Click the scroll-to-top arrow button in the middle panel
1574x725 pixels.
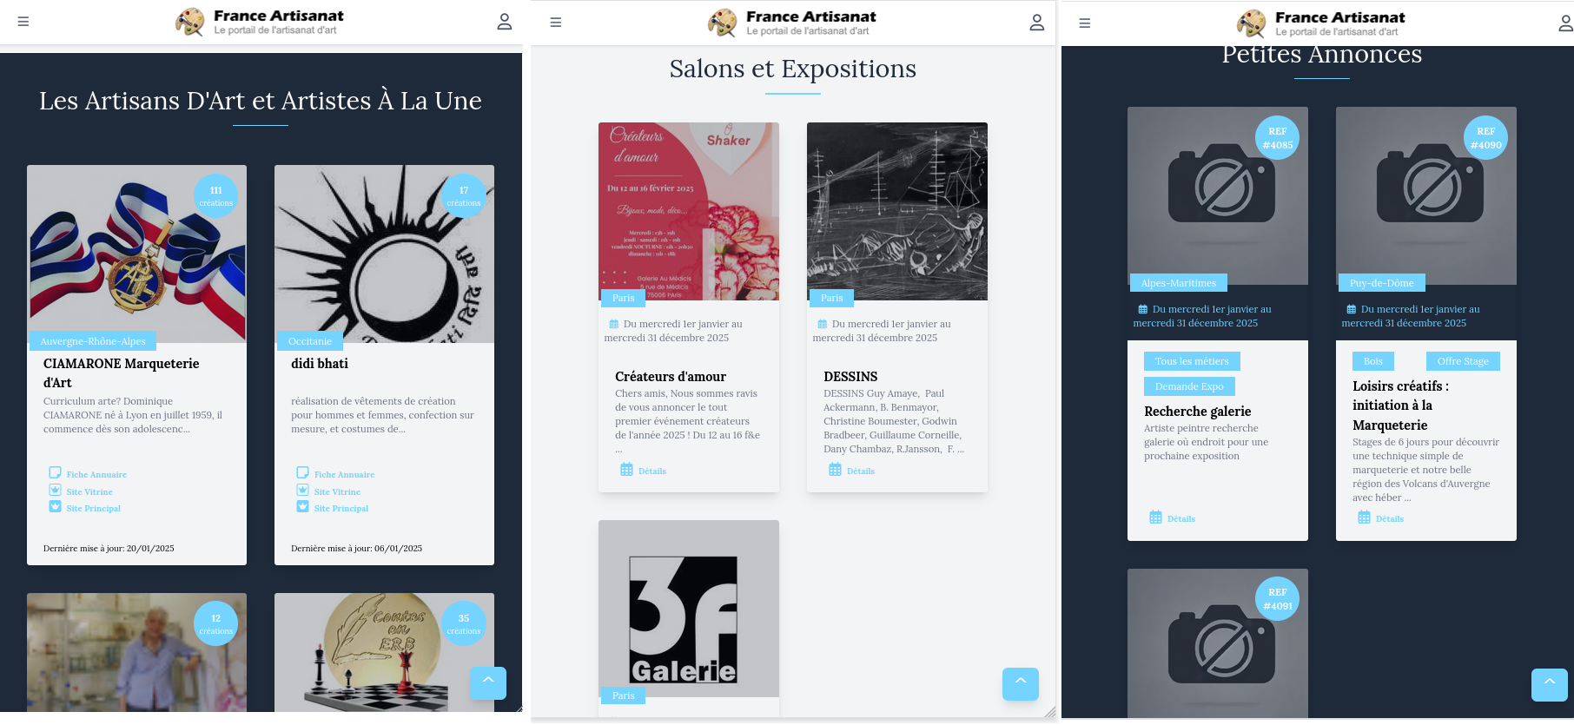1021,683
